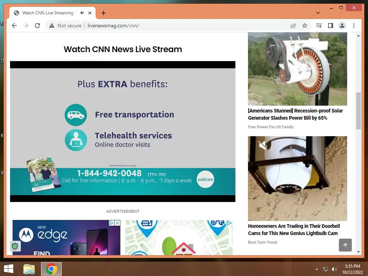Viewport: 368px width, 276px height.
Task: Click the Watch CNN News Live Stream heading
Action: [123, 49]
